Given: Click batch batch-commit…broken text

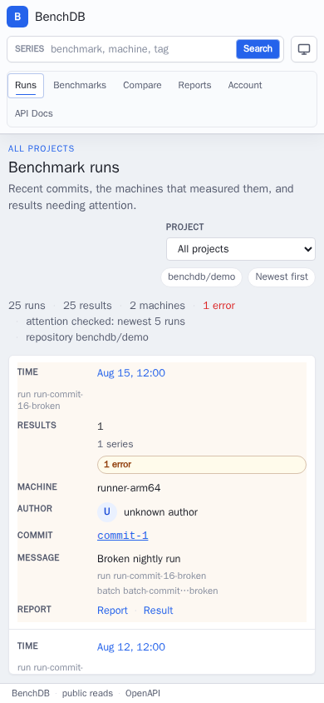Looking at the screenshot, I should click(x=158, y=591).
